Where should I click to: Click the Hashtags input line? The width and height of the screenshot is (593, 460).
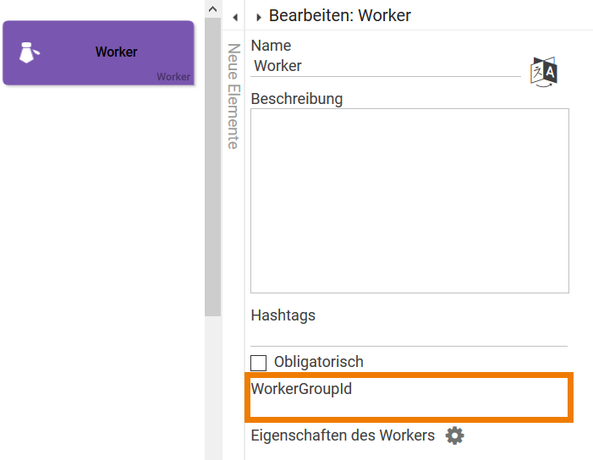[x=409, y=337]
